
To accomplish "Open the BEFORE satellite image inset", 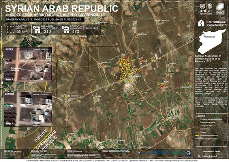I will click(x=28, y=109).
